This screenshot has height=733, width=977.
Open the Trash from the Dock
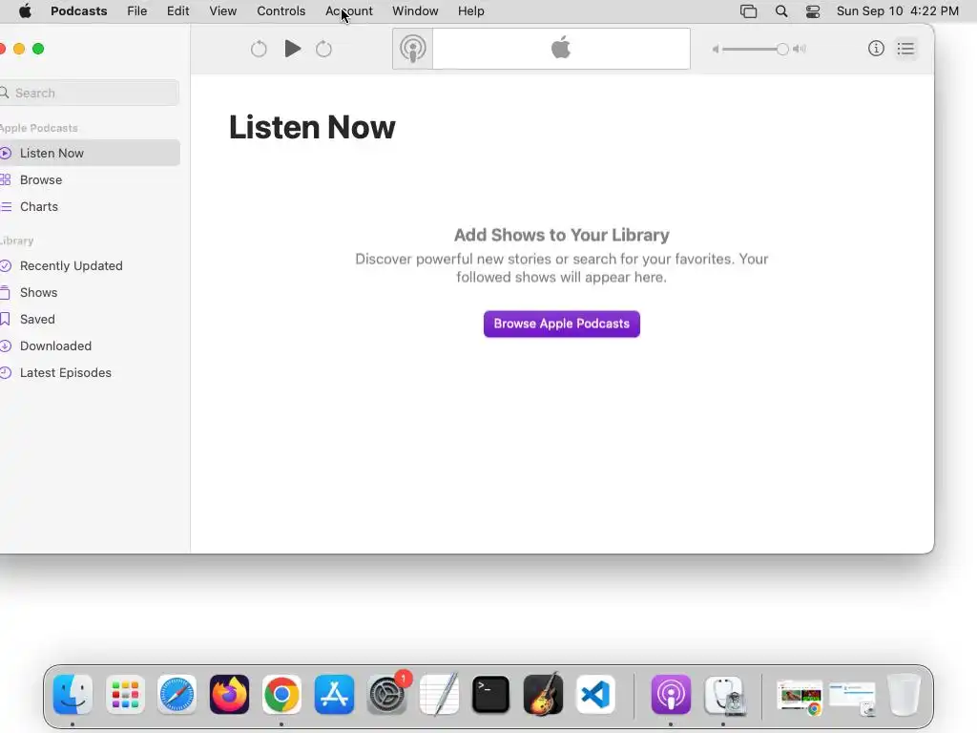click(904, 695)
